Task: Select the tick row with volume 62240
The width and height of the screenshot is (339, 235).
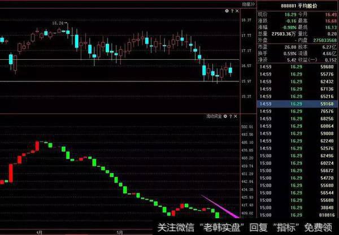Action: tap(297, 141)
